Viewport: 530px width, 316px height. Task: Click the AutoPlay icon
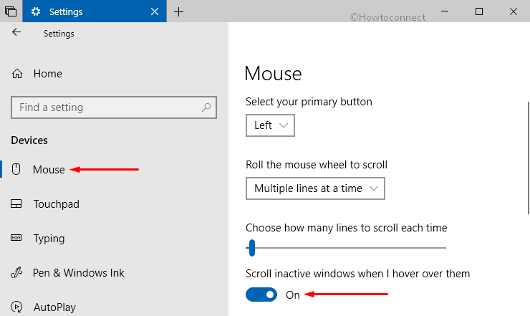16,307
